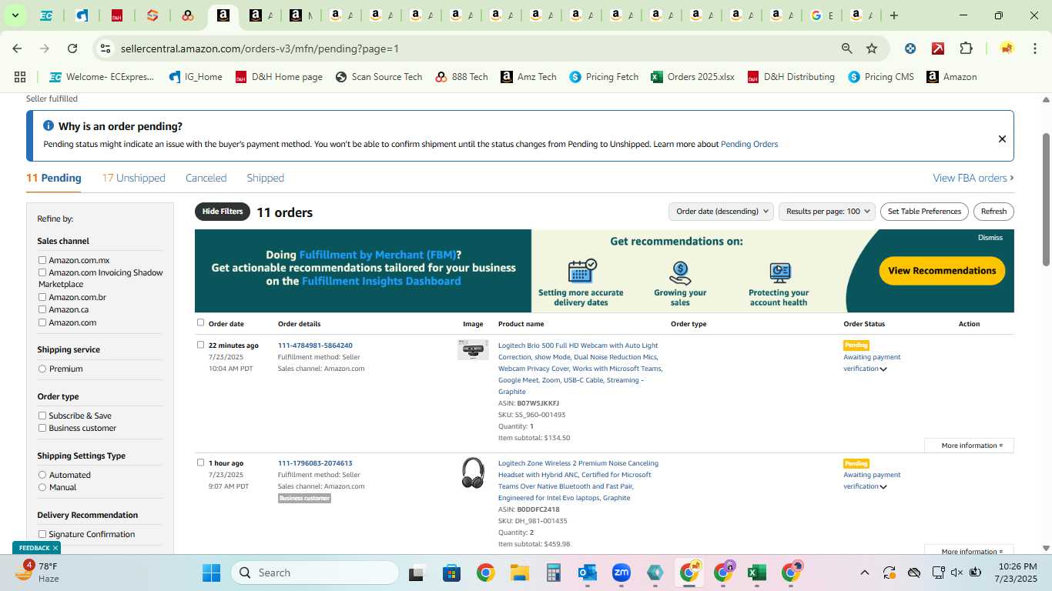Expand More information for webcam order
1052x591 pixels.
(969, 446)
